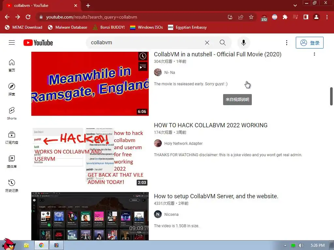The image size is (334, 250).
Task: Bookmark this page with the star
Action: point(251,17)
